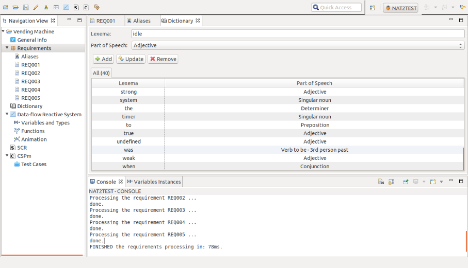This screenshot has width=468, height=268.
Task: Select the 'when' Conjunction row
Action: (x=278, y=166)
